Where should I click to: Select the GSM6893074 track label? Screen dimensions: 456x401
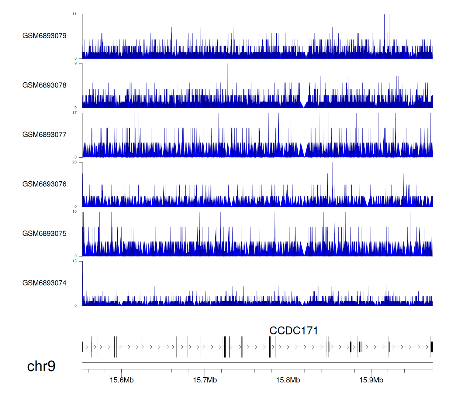tap(44, 283)
